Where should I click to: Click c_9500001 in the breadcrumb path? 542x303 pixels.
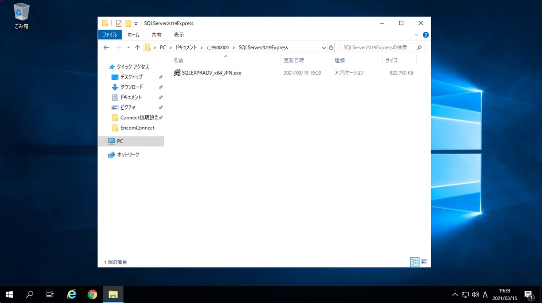[x=217, y=48]
